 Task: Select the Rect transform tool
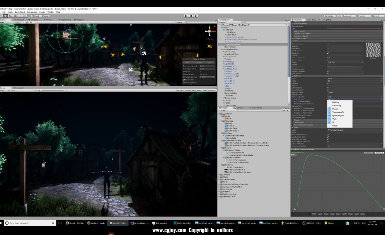20,16
